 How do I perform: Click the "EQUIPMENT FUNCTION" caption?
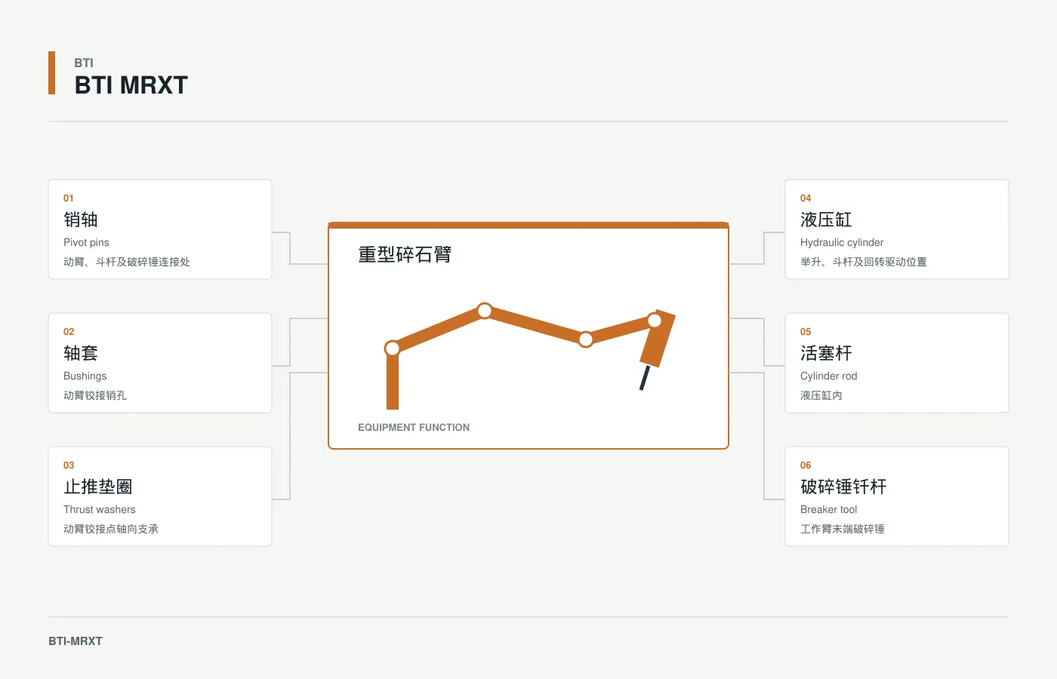(414, 427)
